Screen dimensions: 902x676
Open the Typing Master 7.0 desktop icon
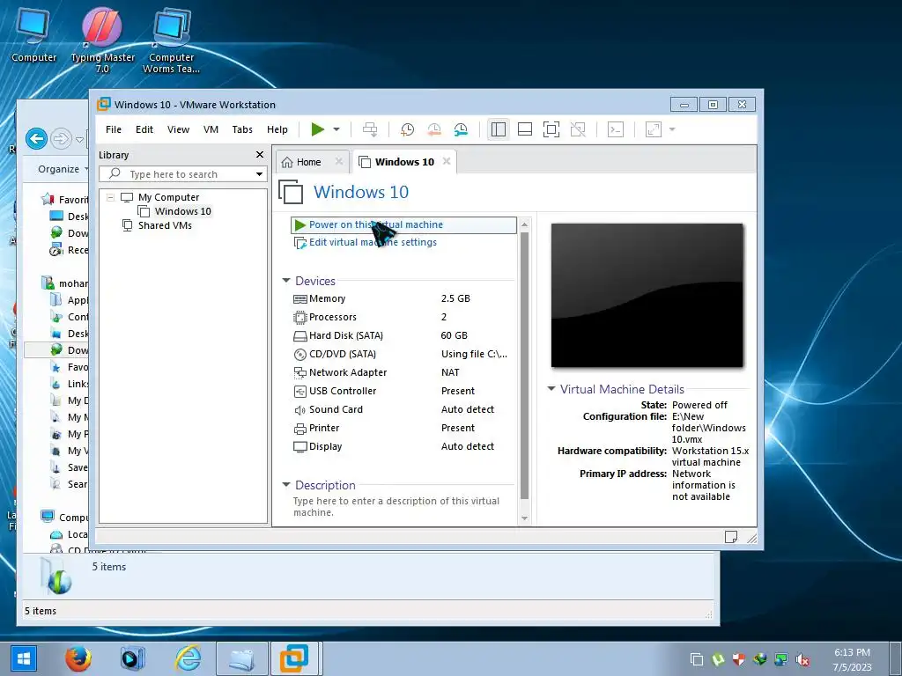[x=102, y=40]
